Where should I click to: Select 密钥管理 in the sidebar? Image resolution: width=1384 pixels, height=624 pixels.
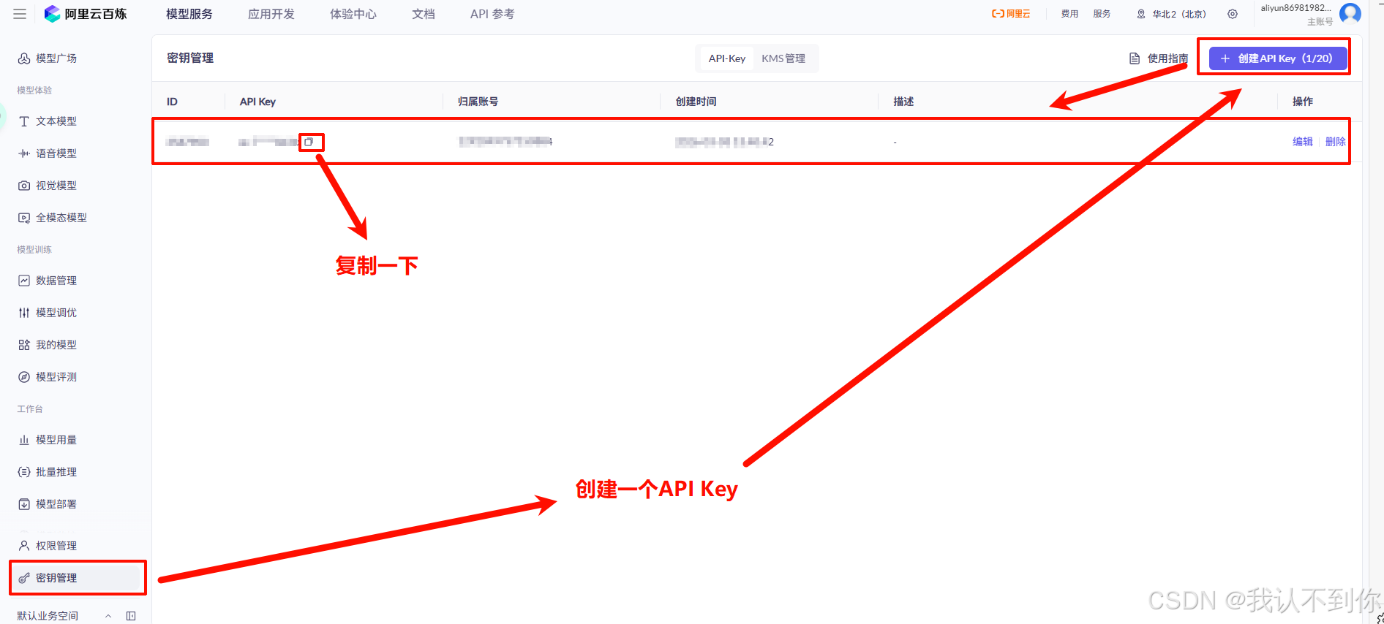[x=76, y=578]
